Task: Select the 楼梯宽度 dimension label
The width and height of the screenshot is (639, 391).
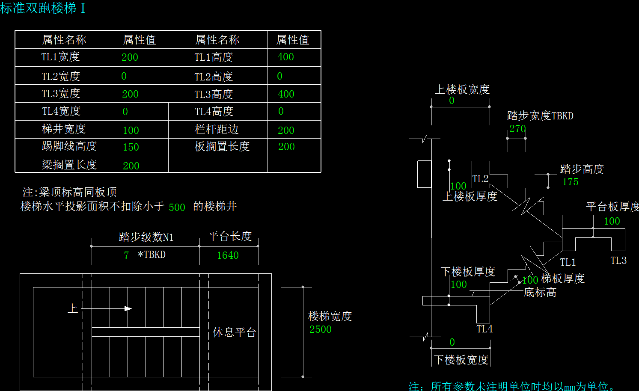Action: tap(330, 317)
